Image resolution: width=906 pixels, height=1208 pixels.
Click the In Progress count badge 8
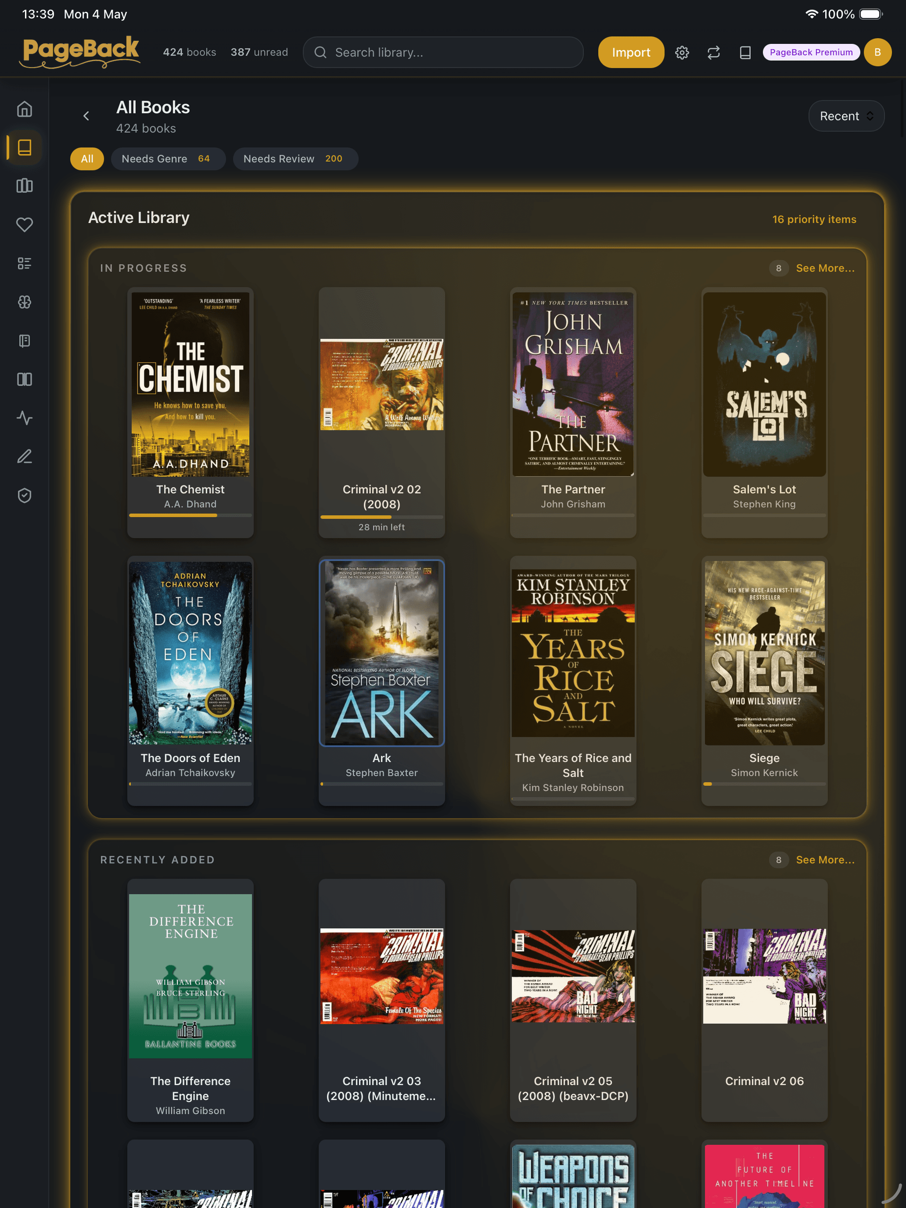pos(778,268)
